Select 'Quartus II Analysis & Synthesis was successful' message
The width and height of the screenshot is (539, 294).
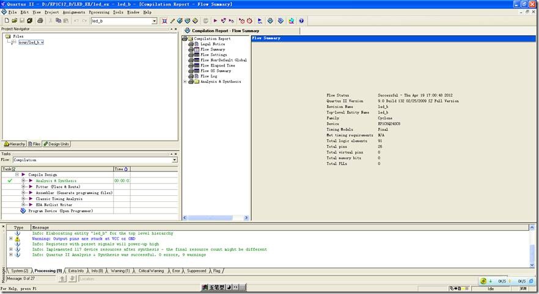click(119, 255)
